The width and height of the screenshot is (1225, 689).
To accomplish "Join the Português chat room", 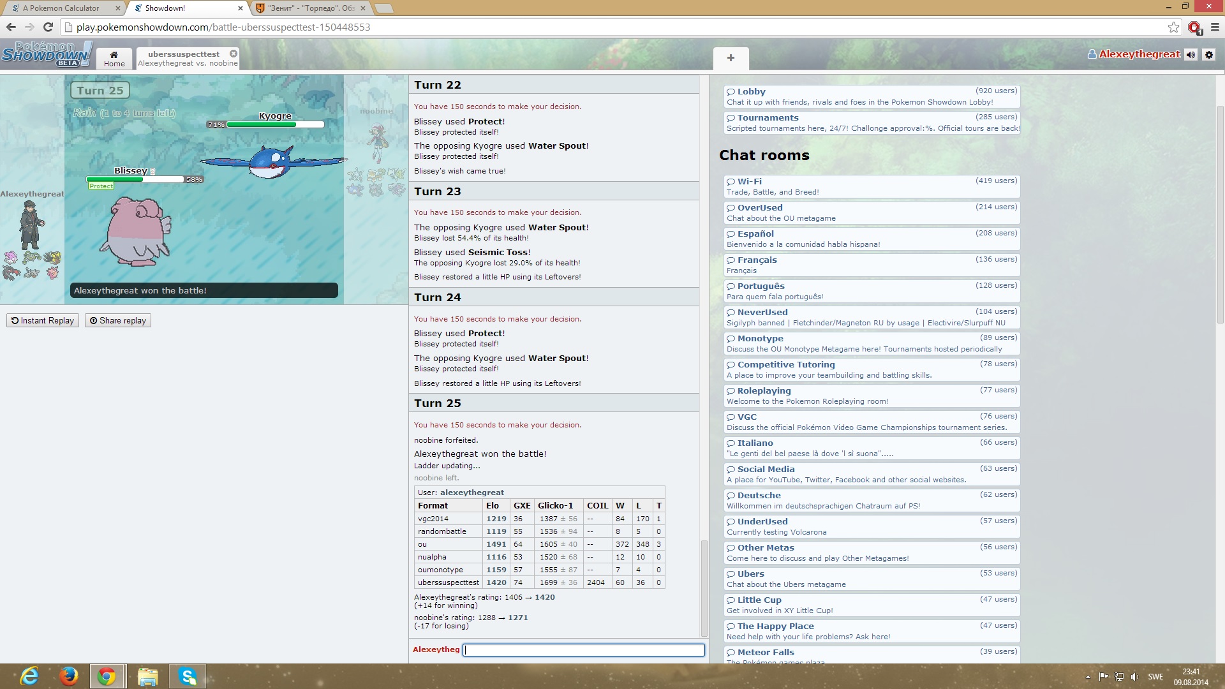I will (872, 291).
